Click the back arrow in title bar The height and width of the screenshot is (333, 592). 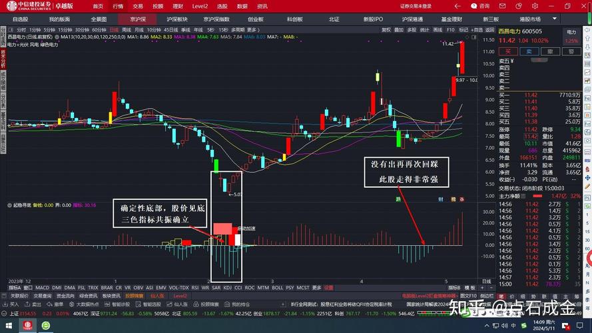[457, 6]
